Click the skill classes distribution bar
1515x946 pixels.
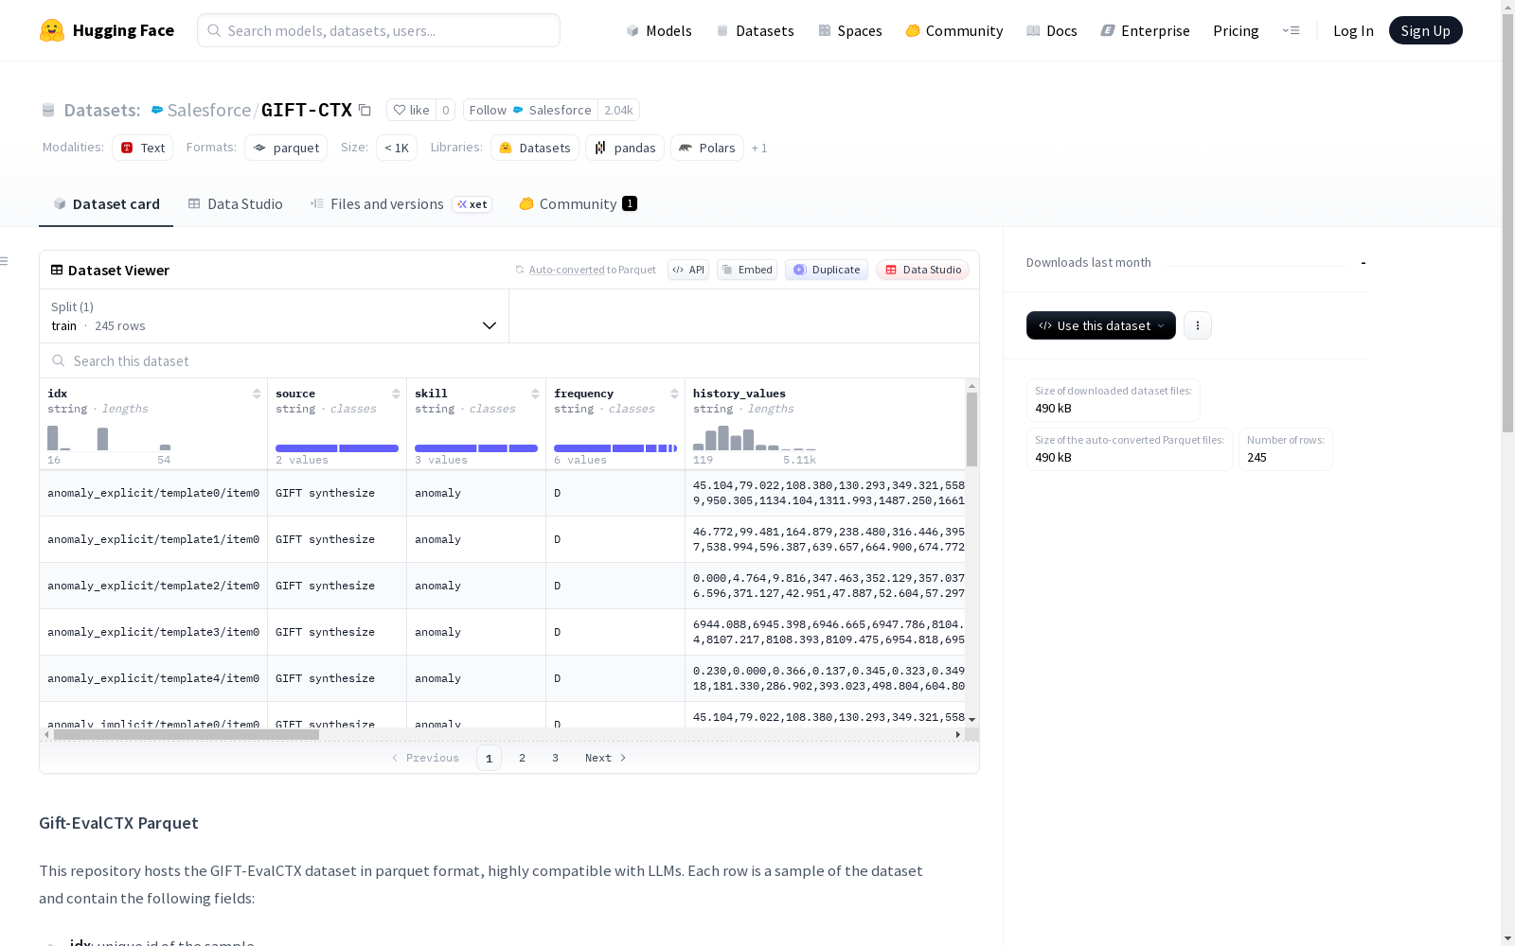pos(476,448)
